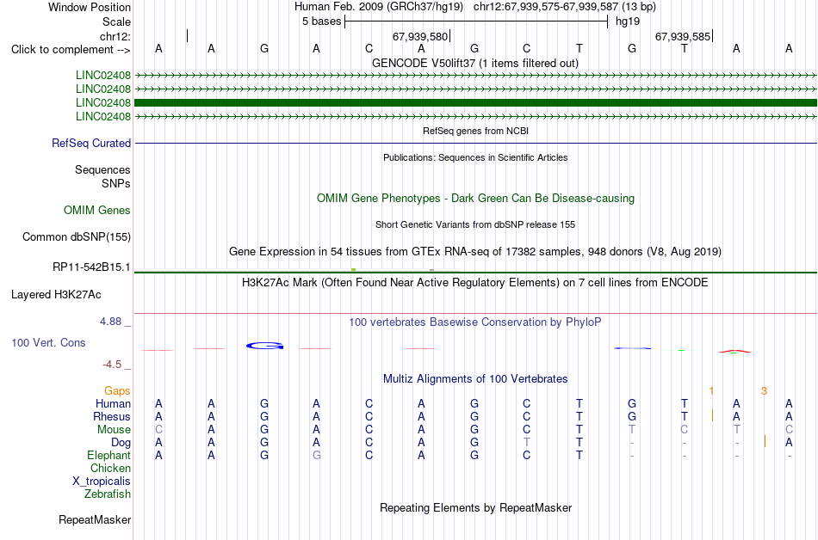Select the Elephant alignment row label

coord(108,456)
